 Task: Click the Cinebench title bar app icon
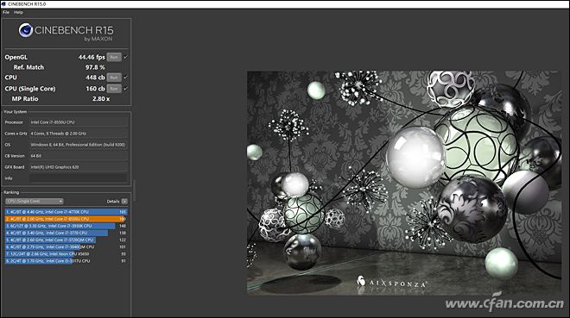pos(3,4)
